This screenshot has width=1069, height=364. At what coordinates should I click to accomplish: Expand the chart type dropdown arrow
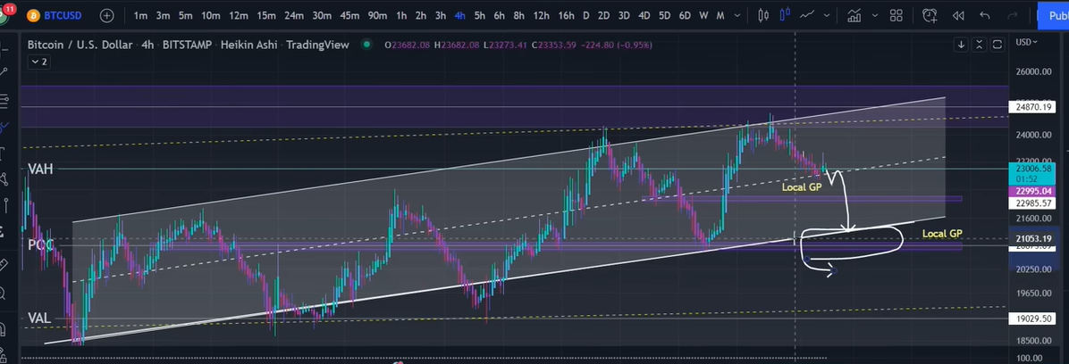click(827, 15)
